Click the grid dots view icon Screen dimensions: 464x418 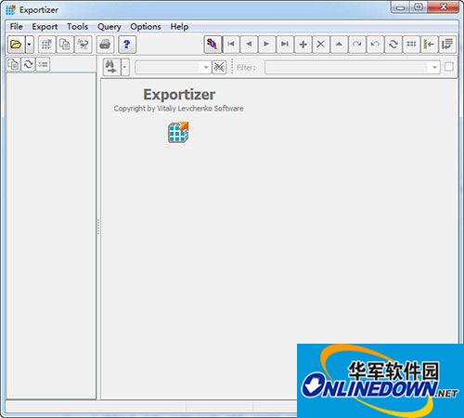click(x=411, y=45)
